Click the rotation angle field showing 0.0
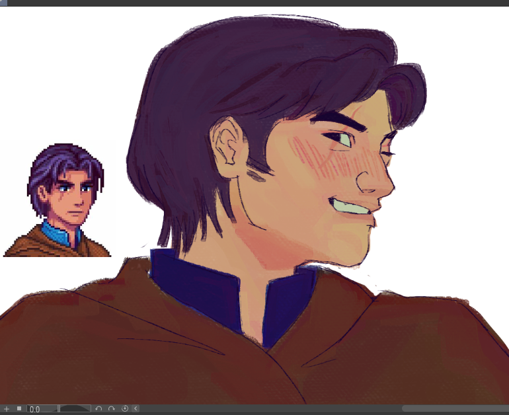This screenshot has width=509, height=415. 41,409
